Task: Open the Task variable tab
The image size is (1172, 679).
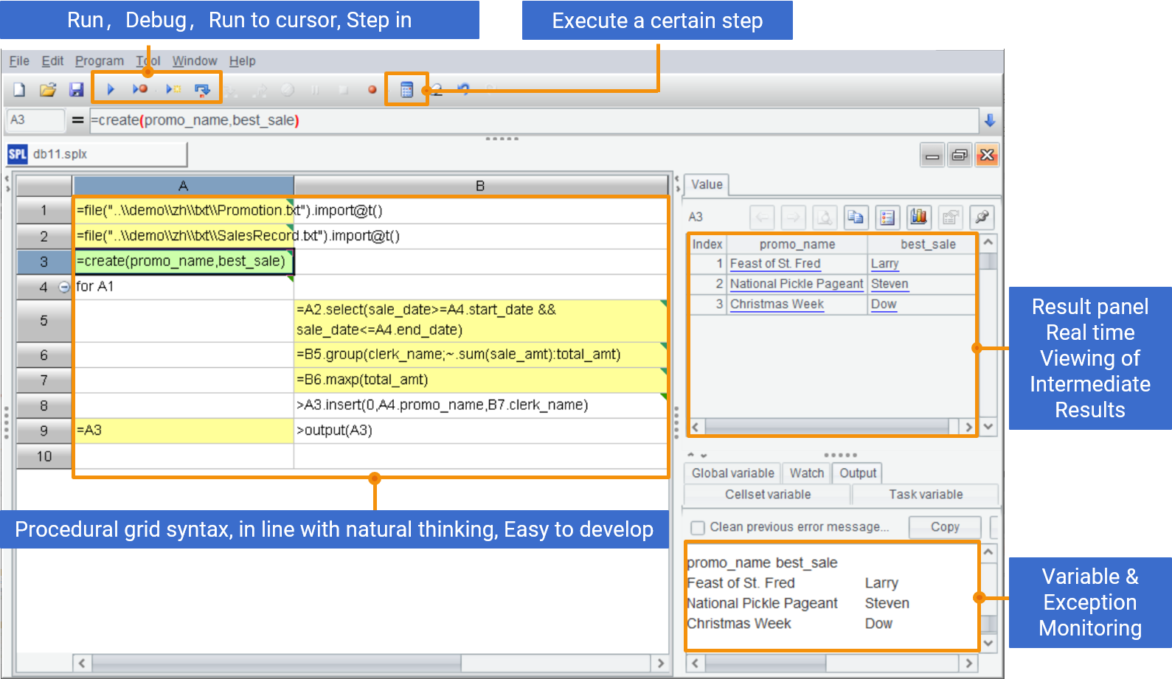Action: pyautogui.click(x=926, y=495)
